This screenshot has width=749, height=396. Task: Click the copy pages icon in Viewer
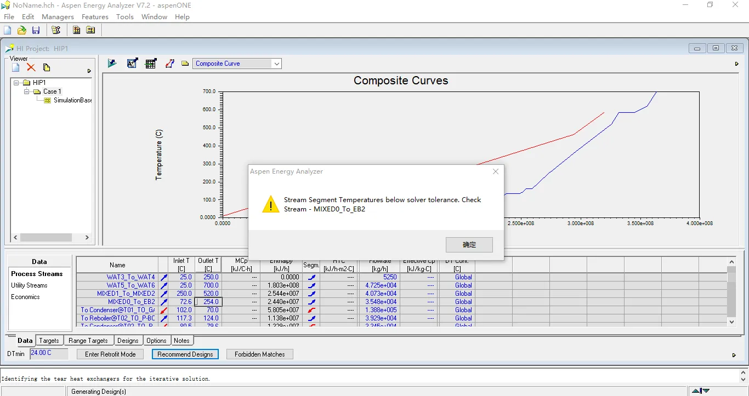point(47,67)
